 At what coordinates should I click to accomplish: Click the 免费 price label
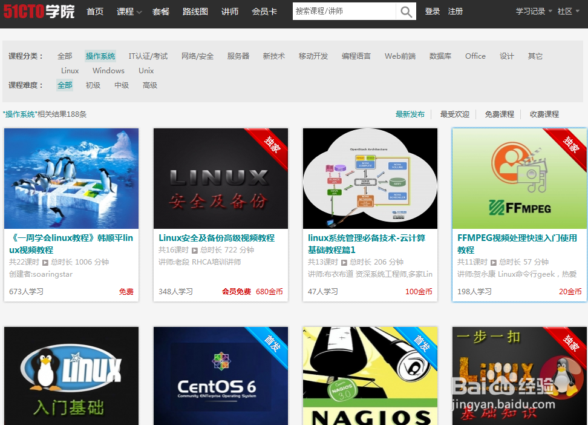tap(126, 291)
